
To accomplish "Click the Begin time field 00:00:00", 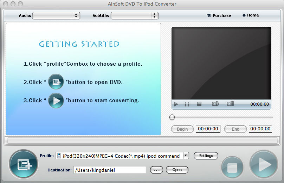I will [x=208, y=129].
